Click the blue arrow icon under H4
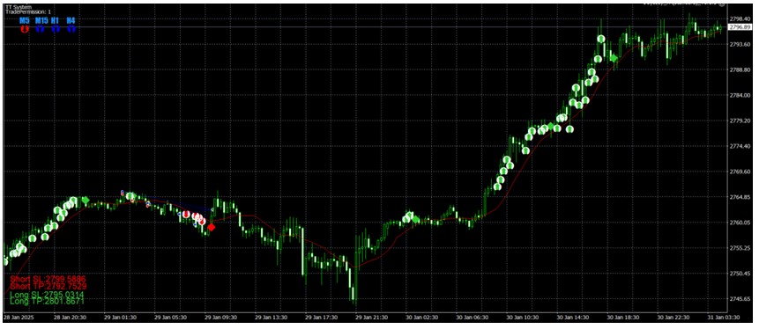This screenshot has width=759, height=329. tap(71, 29)
